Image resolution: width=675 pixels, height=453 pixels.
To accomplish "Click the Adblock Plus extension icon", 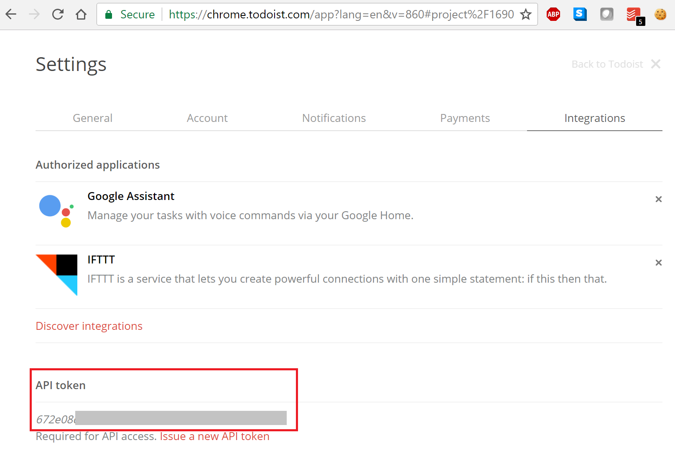I will [x=553, y=14].
